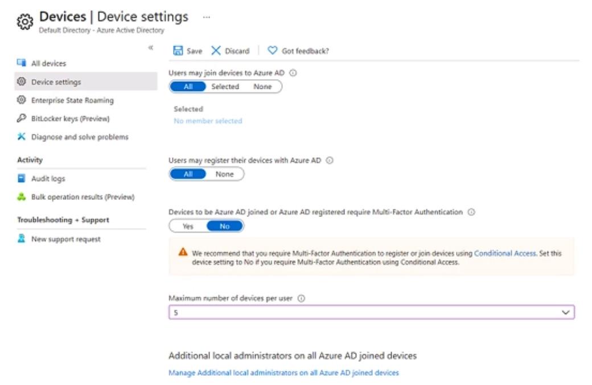Manage Additional local administrators link
592x385 pixels.
(x=283, y=373)
